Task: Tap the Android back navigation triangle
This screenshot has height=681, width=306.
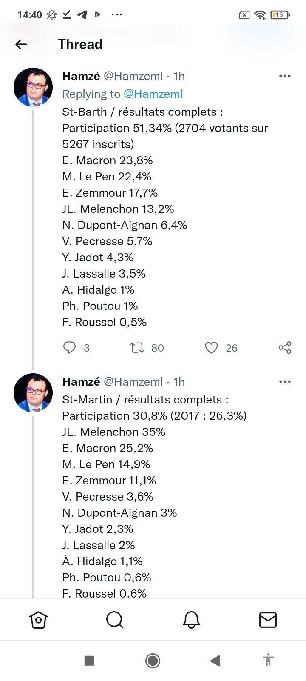Action: (215, 661)
